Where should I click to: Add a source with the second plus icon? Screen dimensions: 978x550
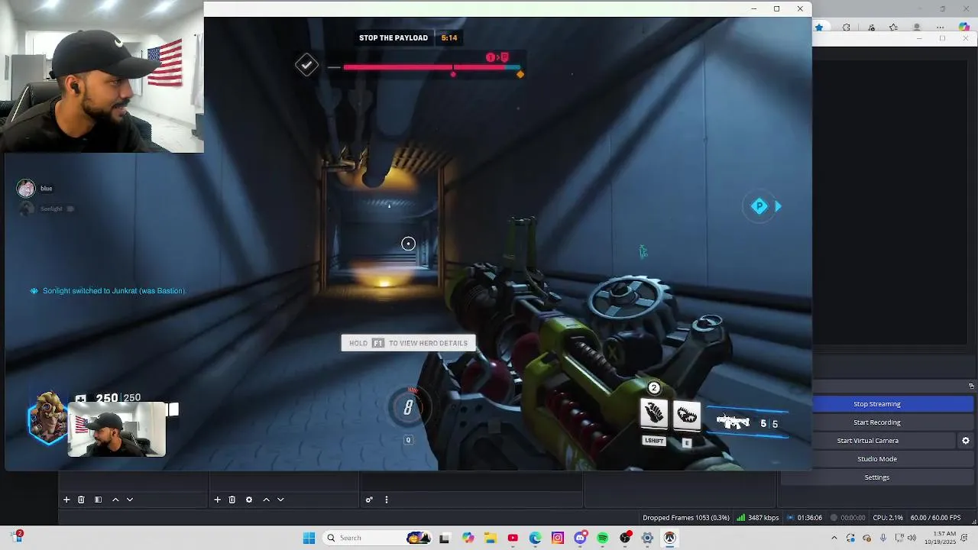(217, 500)
